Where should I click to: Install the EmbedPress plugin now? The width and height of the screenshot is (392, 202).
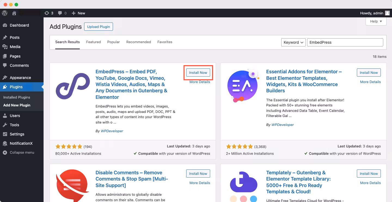[198, 72]
